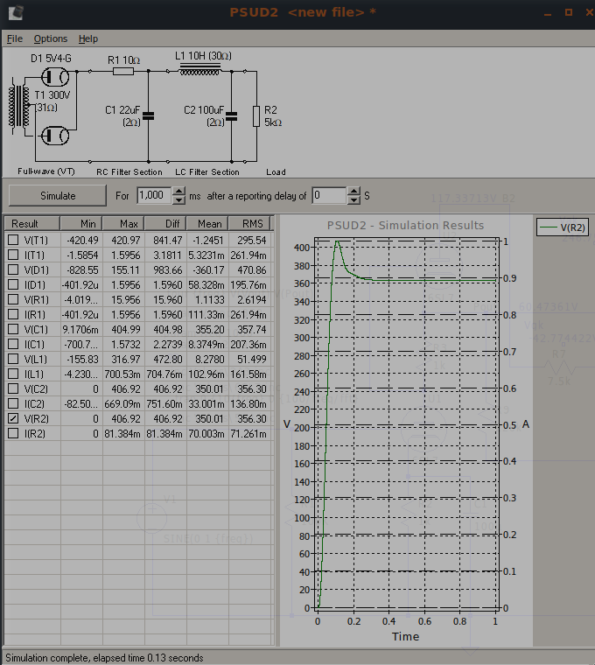Click the Load section label

[276, 171]
